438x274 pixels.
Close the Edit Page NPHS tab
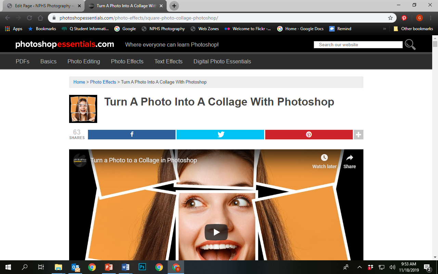79,6
